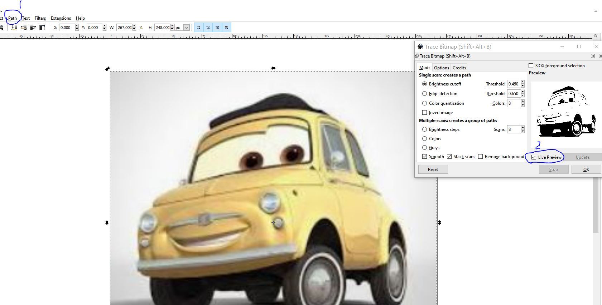
Task: Decrease the Y position value
Action: click(104, 29)
